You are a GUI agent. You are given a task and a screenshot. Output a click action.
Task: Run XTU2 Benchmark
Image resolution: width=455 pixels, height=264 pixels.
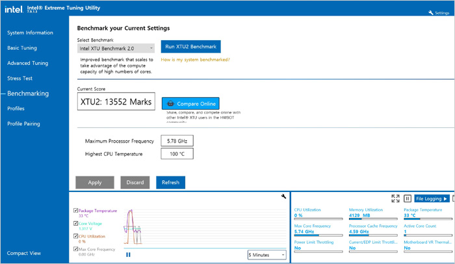pos(190,47)
